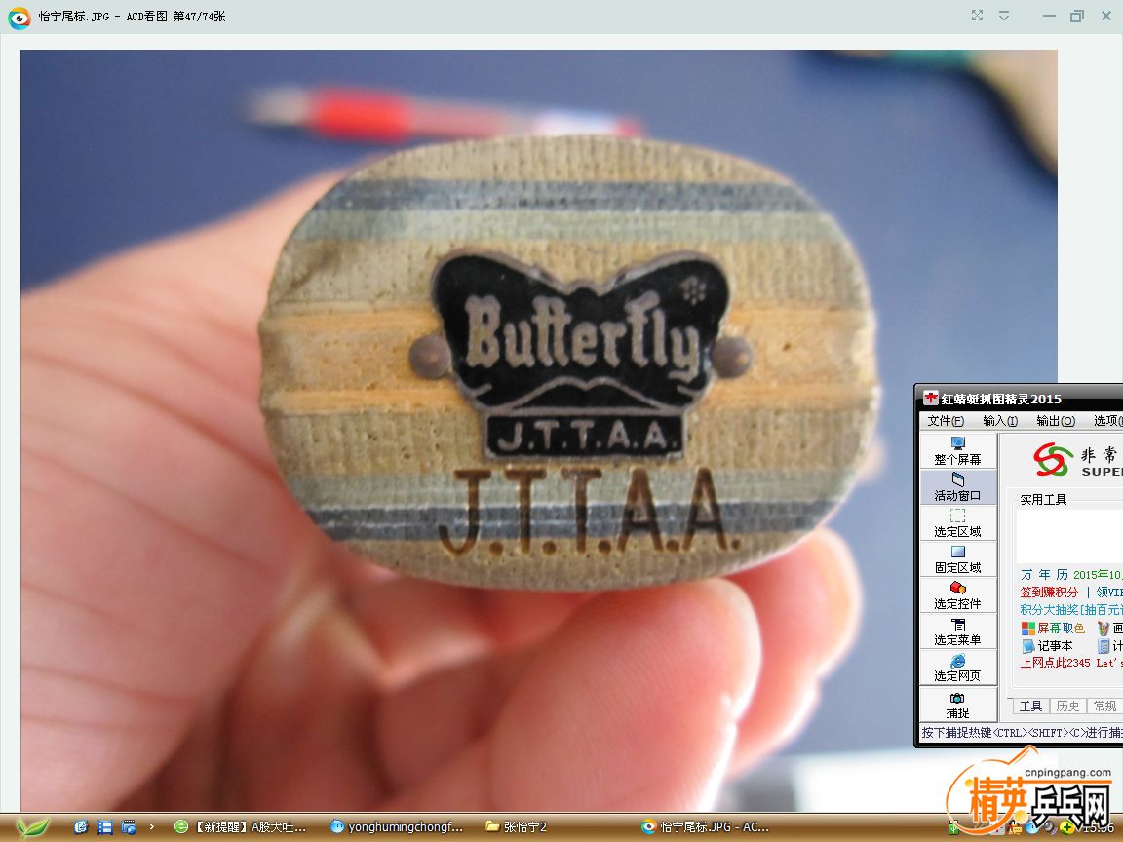Click the 捕捉 capture button
This screenshot has height=842, width=1123.
pyautogui.click(x=957, y=706)
